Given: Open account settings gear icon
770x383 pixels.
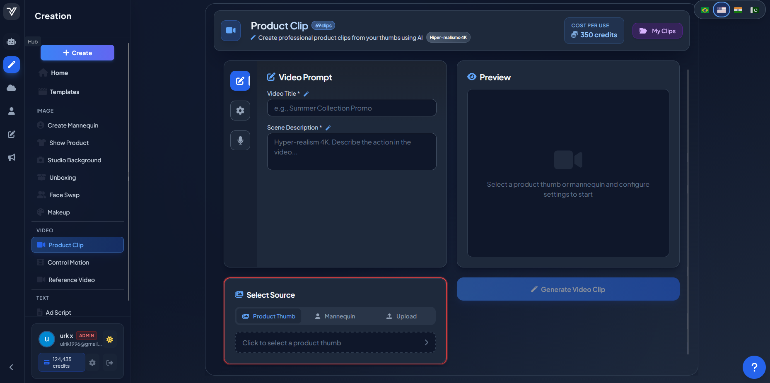Looking at the screenshot, I should (92, 363).
